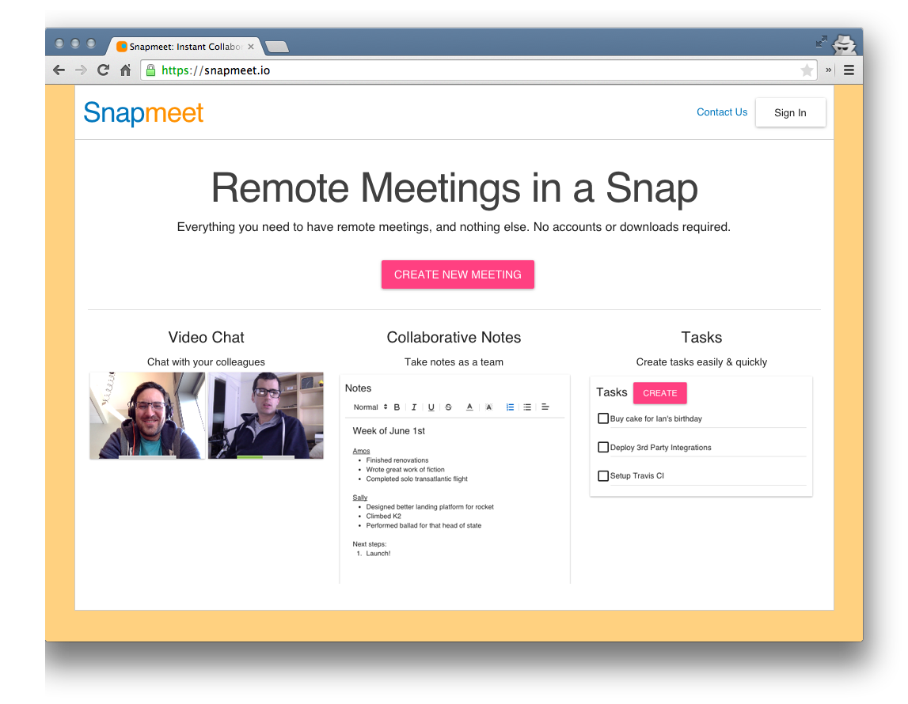This screenshot has height=704, width=908.
Task: Toggle strikethrough formatting in Notes toolbar
Action: [448, 407]
